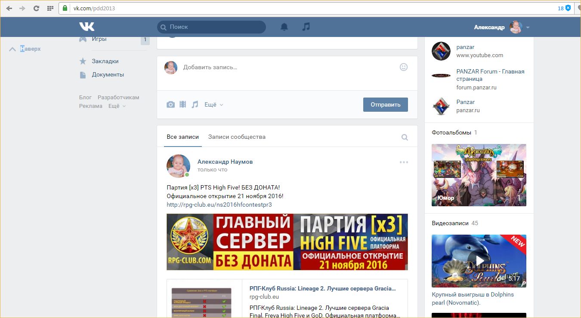
Task: Open the Разработчикам footer link
Action: [x=118, y=98]
